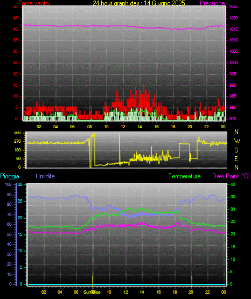Click the 360 value on wind direction axis
Viewport: 251px width, 299px height.
(17, 133)
